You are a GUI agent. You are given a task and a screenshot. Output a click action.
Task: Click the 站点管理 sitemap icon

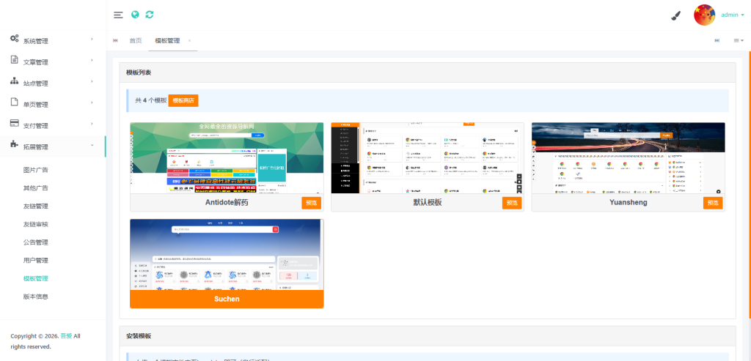click(x=15, y=81)
